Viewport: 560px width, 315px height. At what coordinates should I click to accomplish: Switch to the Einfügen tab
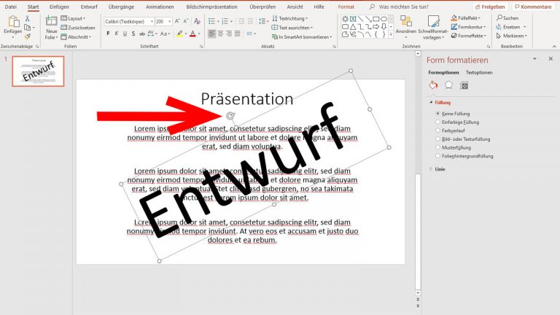(x=59, y=7)
